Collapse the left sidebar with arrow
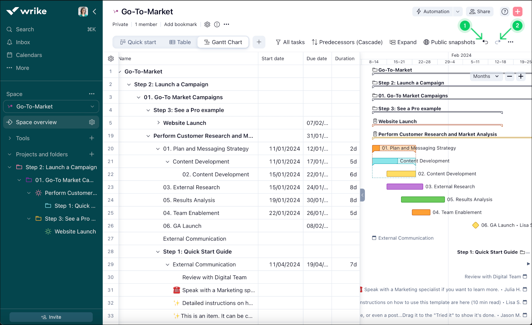This screenshot has width=532, height=325. tap(95, 12)
